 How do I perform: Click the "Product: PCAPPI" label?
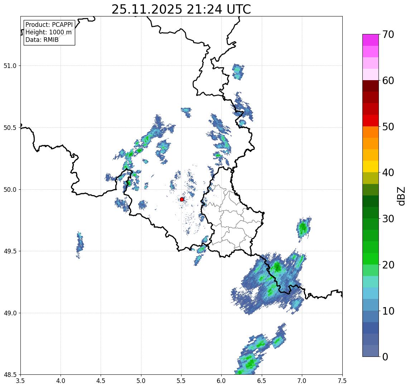[49, 25]
